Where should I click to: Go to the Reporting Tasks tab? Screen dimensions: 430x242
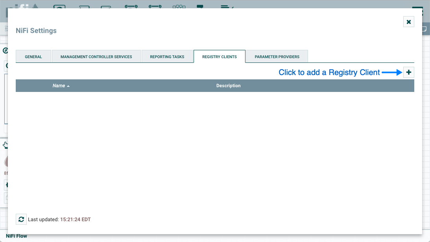(x=167, y=57)
